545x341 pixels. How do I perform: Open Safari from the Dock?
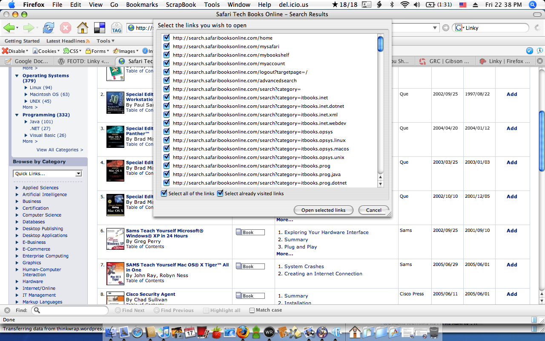(137, 332)
